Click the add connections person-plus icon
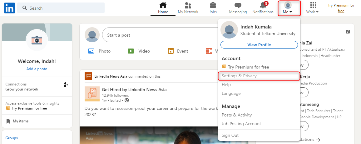Screen dimensions: 361x144 point(66,85)
